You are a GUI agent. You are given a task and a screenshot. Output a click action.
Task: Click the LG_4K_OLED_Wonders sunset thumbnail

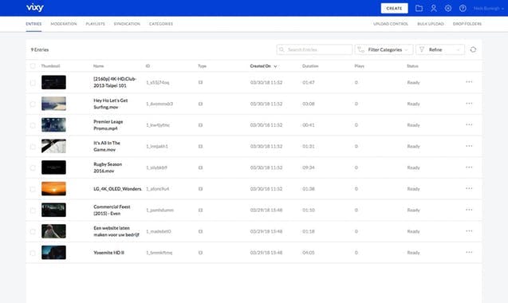[x=53, y=189]
